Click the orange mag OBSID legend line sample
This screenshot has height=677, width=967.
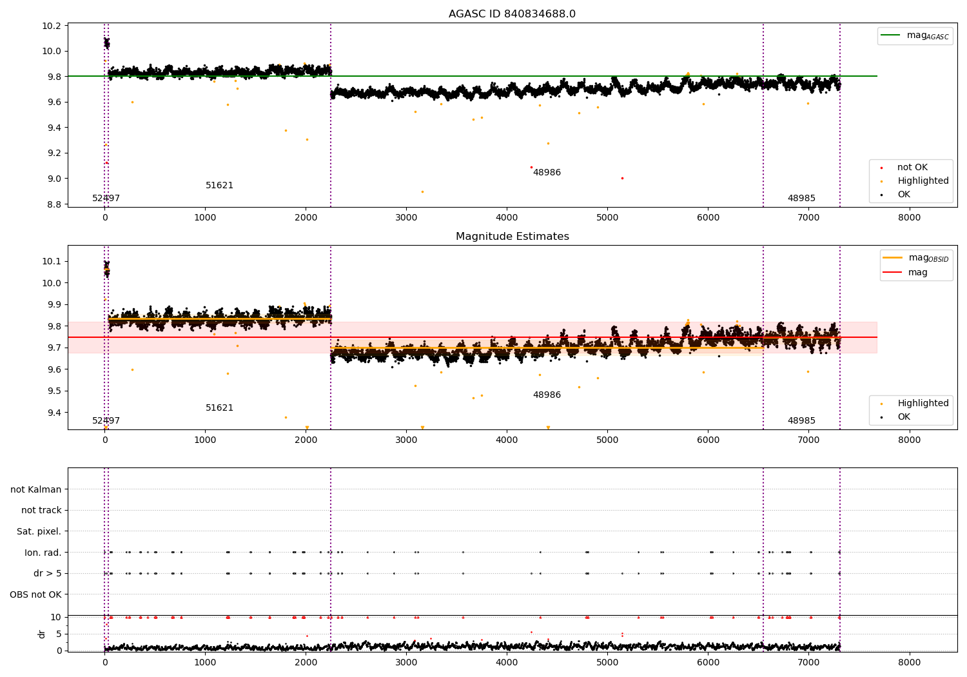tap(893, 258)
